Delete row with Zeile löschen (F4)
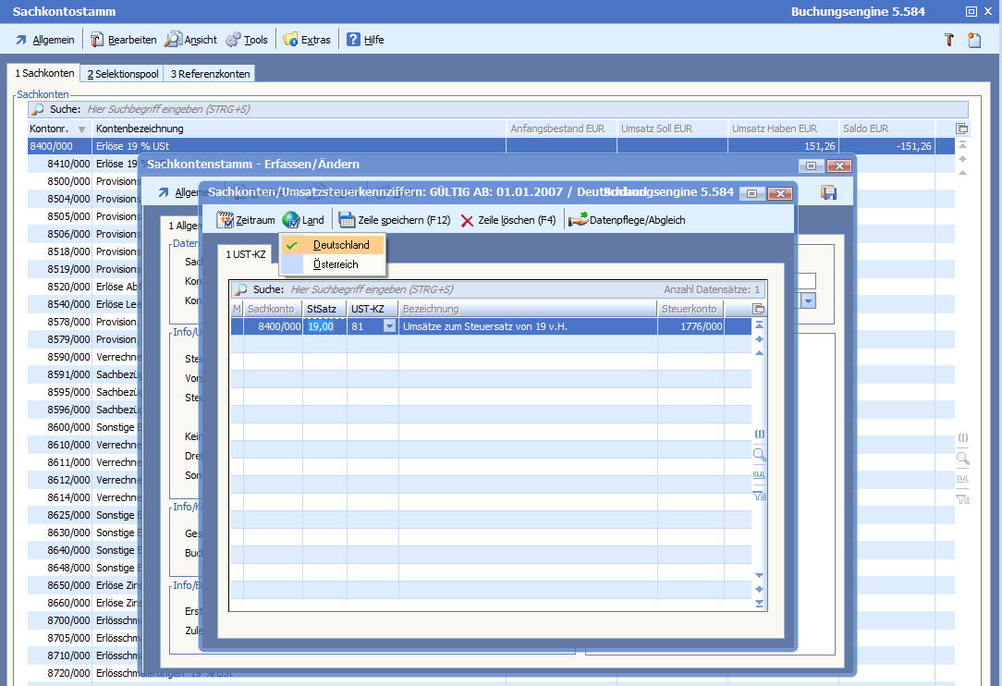 pos(507,220)
